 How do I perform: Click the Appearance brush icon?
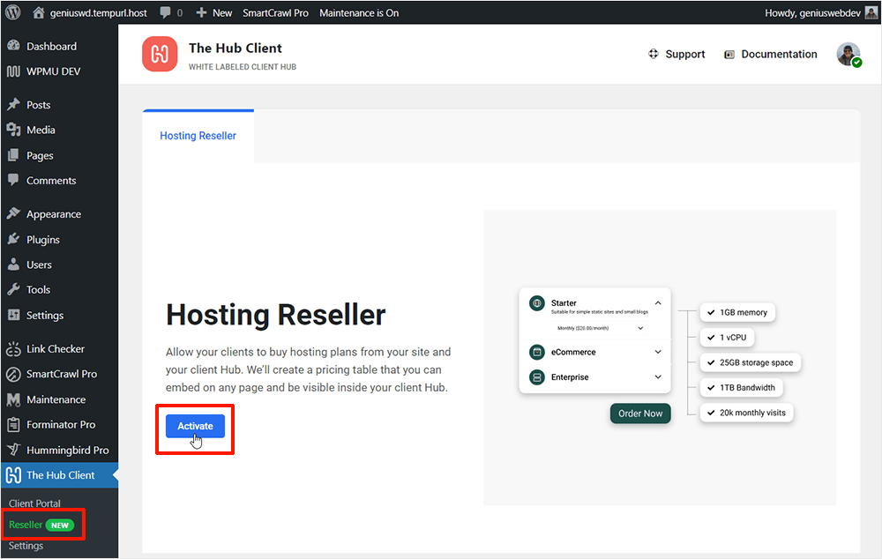(x=13, y=213)
